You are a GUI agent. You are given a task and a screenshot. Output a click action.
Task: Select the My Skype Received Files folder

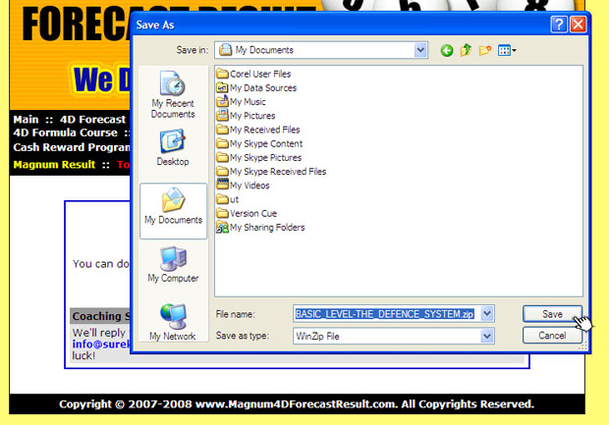(x=277, y=171)
